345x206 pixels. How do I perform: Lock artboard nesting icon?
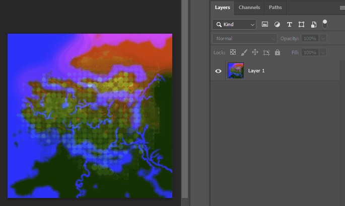point(266,52)
